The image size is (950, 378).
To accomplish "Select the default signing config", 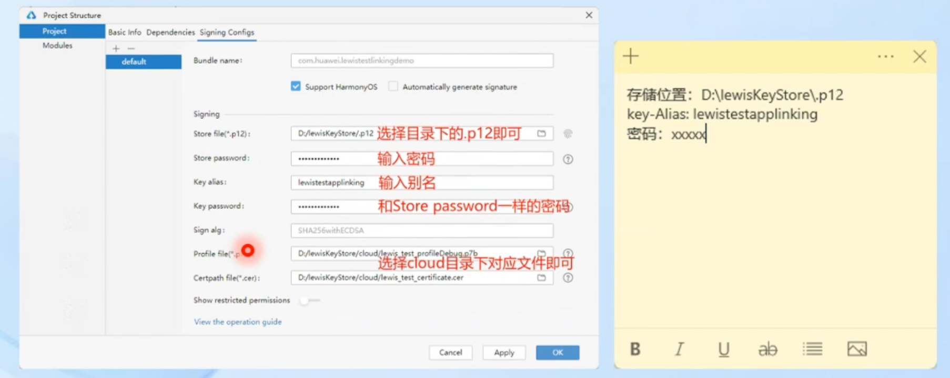I will pyautogui.click(x=144, y=62).
